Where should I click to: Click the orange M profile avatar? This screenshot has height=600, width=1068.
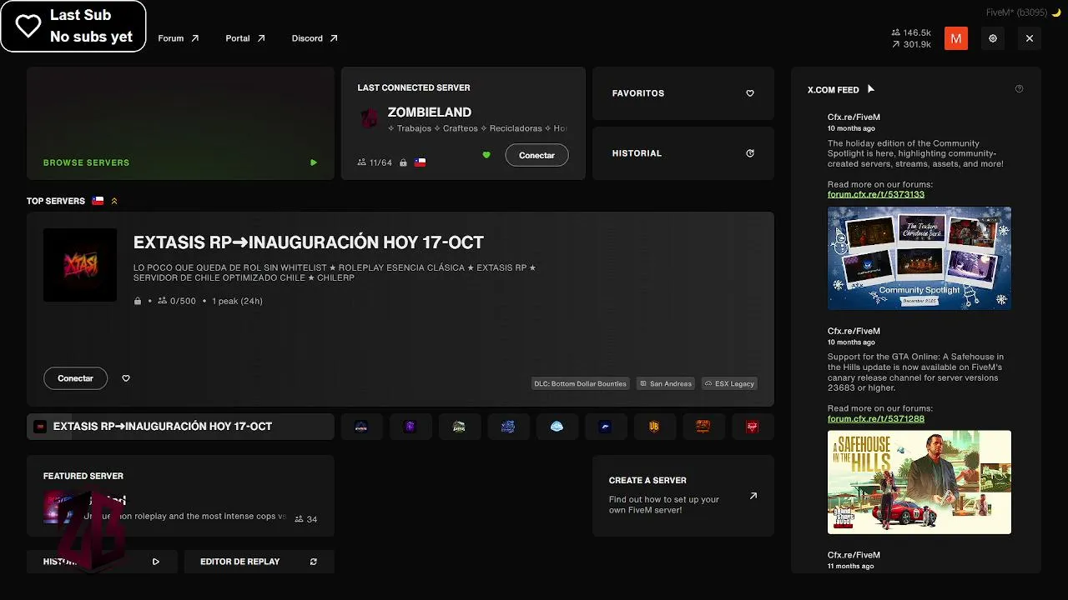[956, 38]
